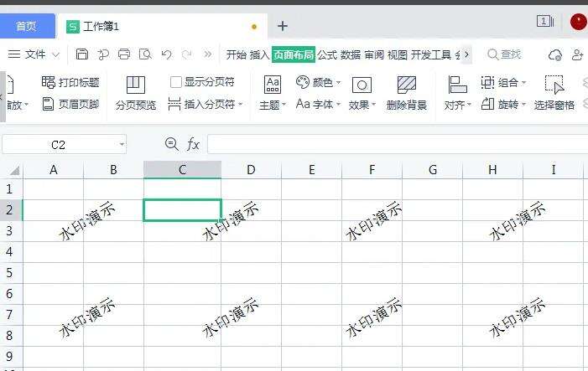The width and height of the screenshot is (588, 371).
Task: Select row 5 header
Action: click(10, 273)
